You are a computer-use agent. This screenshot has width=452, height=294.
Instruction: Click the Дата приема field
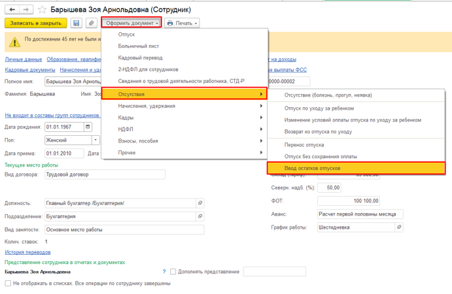pyautogui.click(x=64, y=153)
